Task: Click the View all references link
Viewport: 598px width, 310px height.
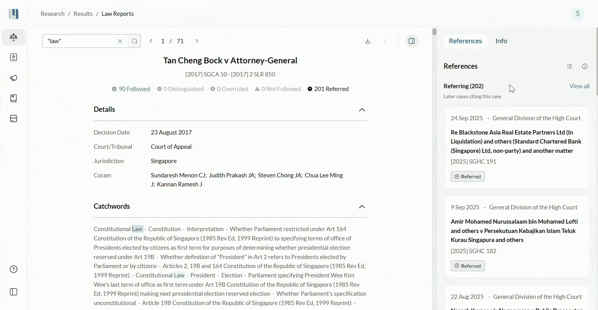Action: tap(580, 86)
